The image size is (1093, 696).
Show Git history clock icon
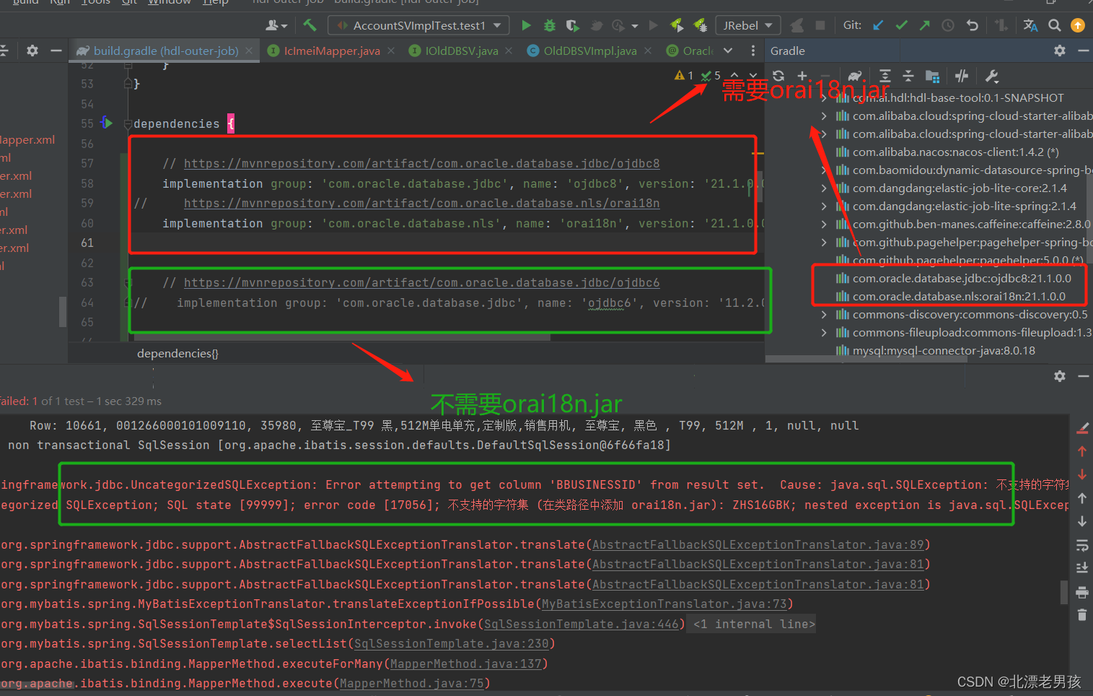click(948, 25)
